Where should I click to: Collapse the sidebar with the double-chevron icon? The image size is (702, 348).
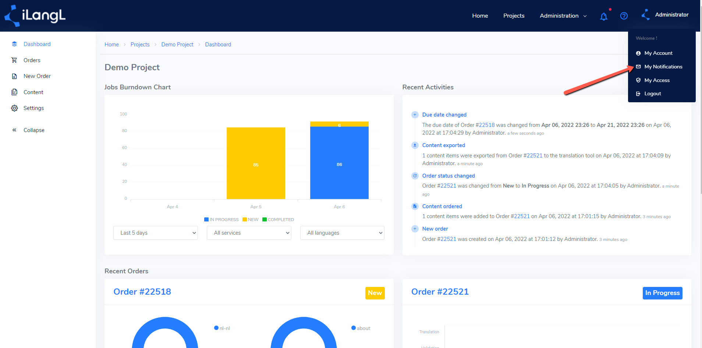coord(14,130)
